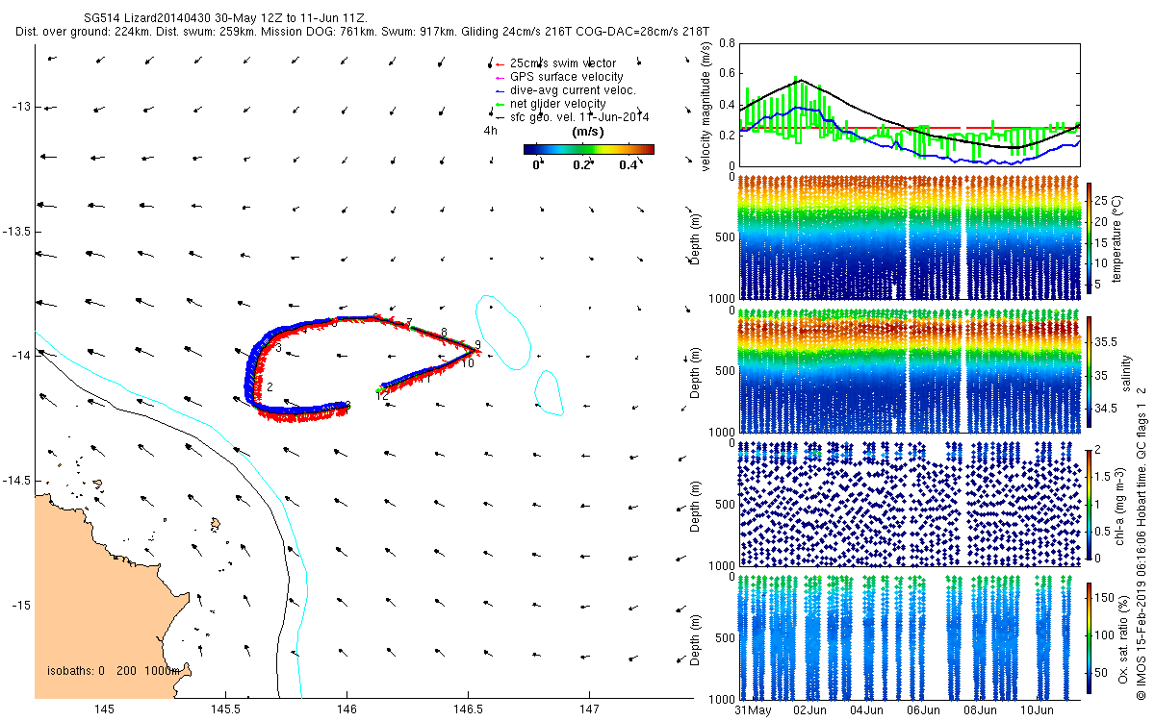
Task: Click the large cyan reef contour near 146.6
Action: [503, 332]
